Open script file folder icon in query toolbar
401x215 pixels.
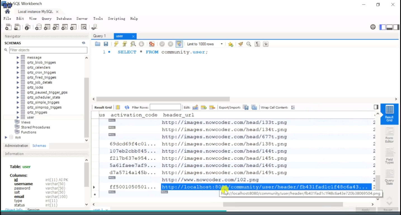tap(98, 44)
